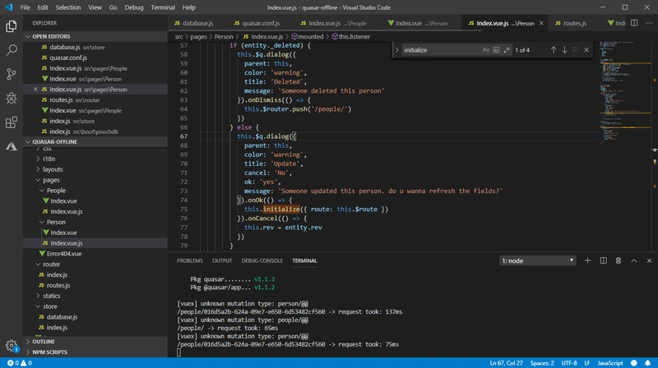Open the Search view in activity bar

tap(12, 50)
